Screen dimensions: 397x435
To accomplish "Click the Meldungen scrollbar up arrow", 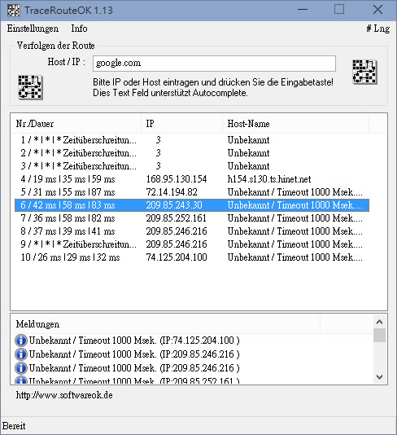I will (x=380, y=322).
